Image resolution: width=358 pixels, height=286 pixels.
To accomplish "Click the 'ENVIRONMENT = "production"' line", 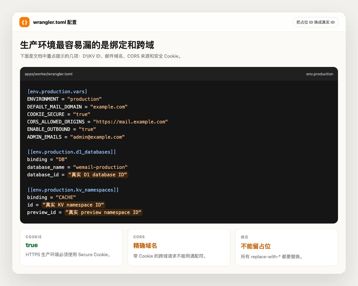I will tap(64, 99).
